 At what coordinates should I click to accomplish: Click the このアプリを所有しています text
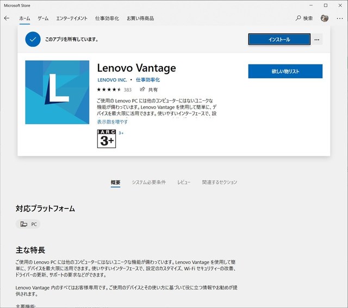[72, 40]
